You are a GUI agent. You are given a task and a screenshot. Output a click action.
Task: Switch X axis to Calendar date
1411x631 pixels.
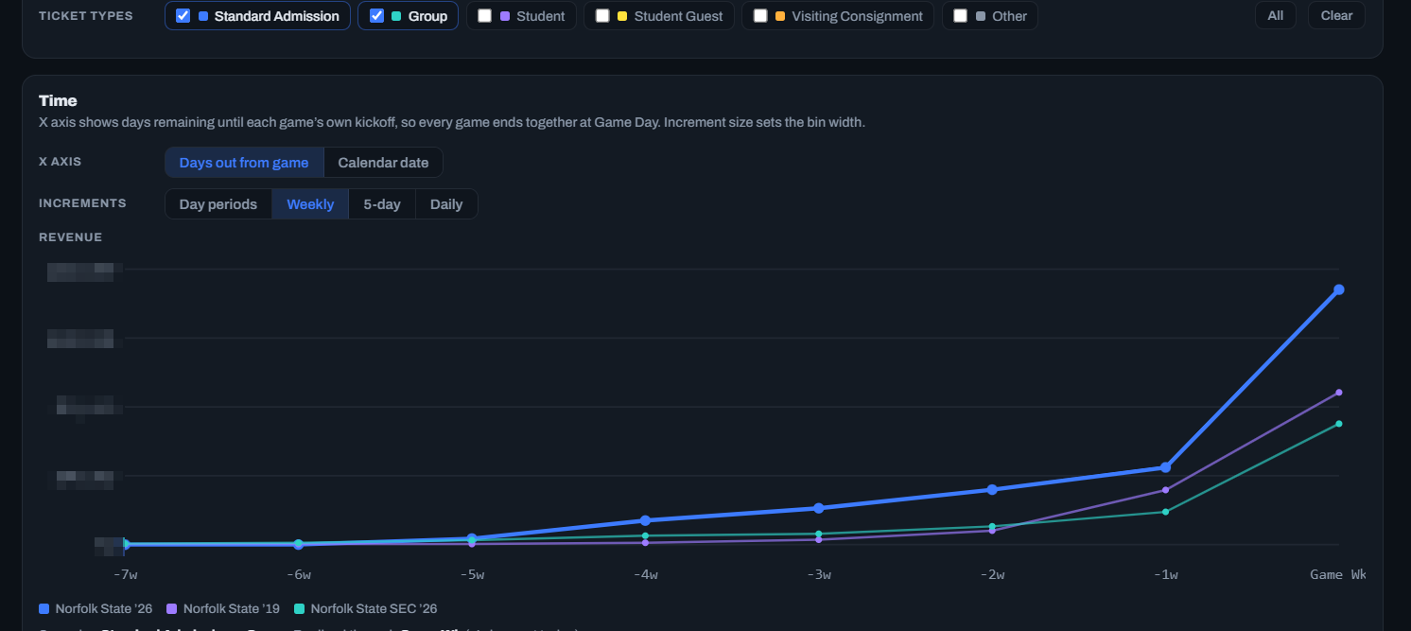coord(383,163)
